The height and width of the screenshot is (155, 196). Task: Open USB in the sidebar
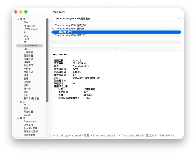[x=26, y=49]
